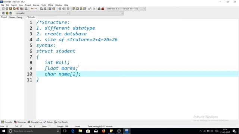Open the (globals) scope dropdown
Viewport: 239px width, 134px height.
pyautogui.click(x=42, y=13)
